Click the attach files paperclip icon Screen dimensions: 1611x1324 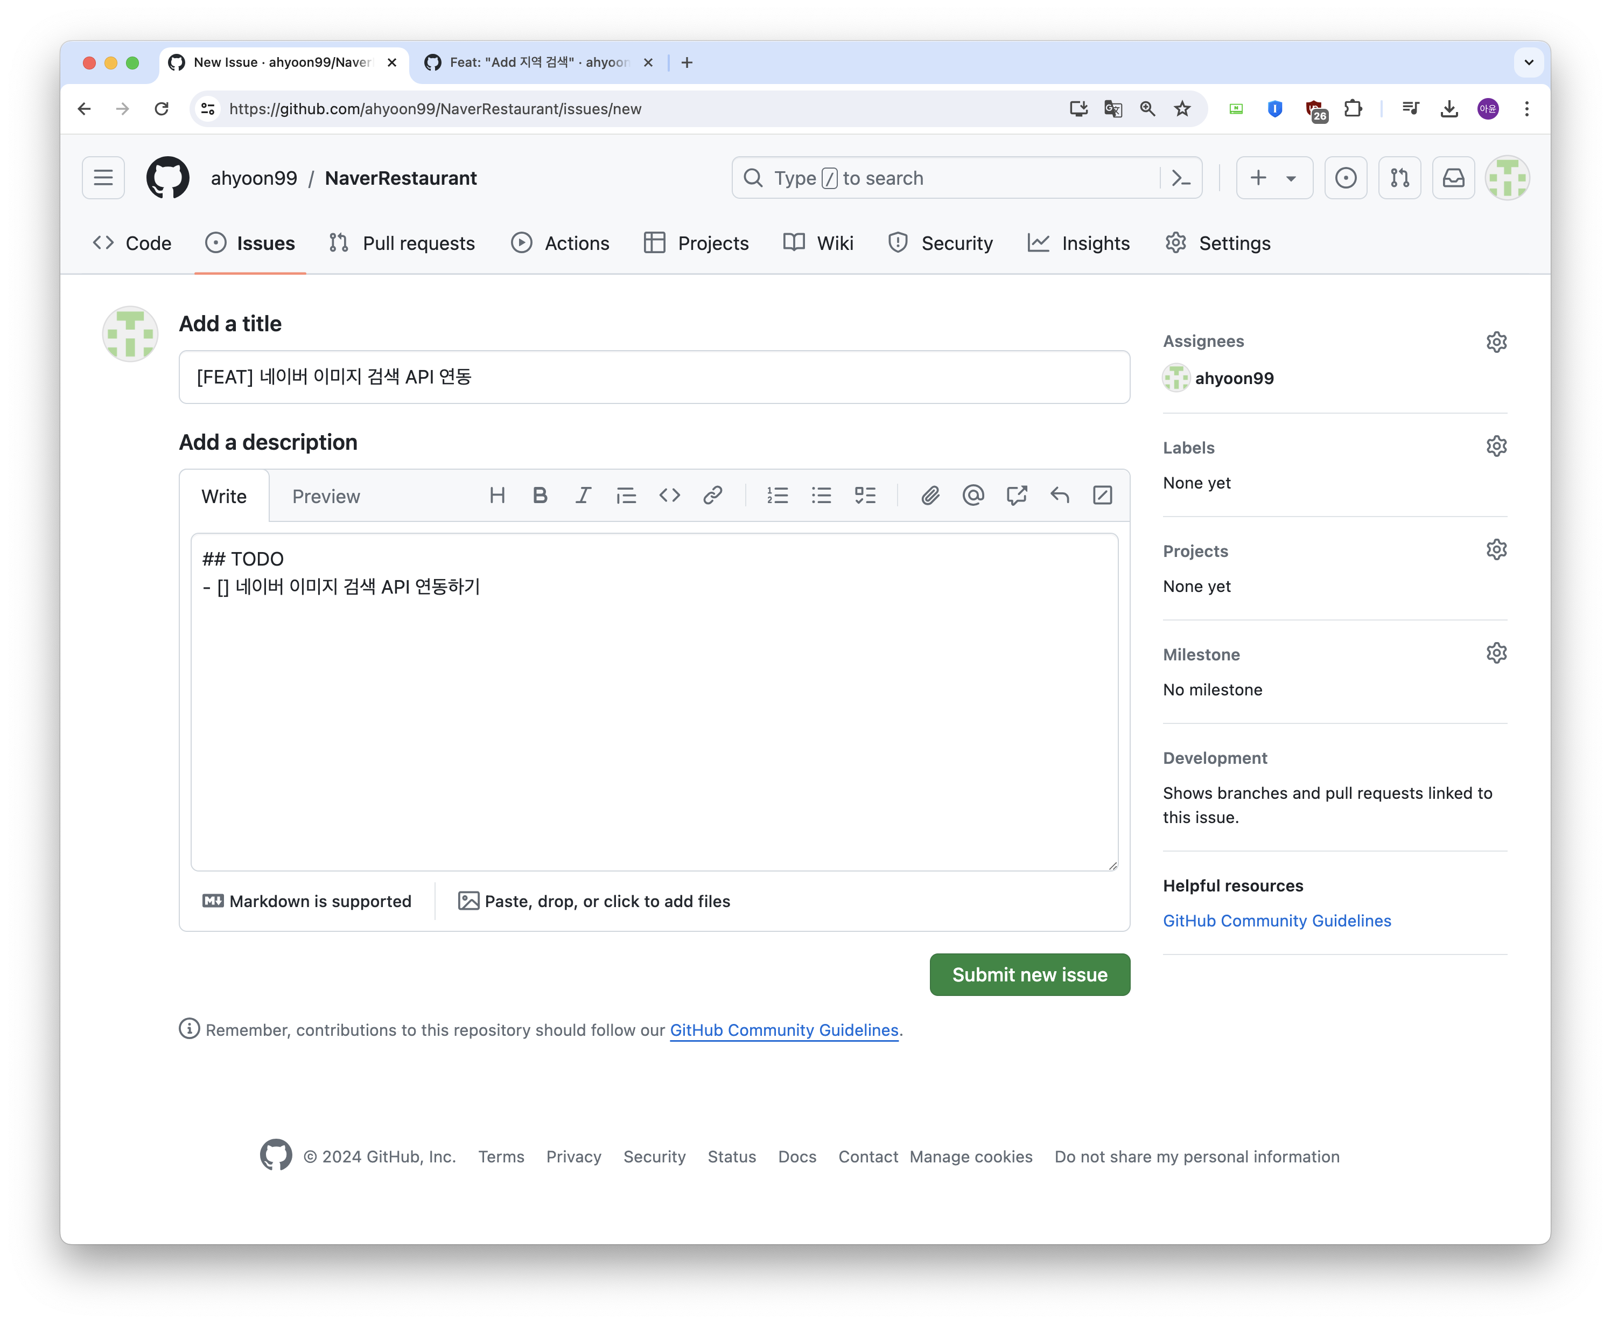930,496
